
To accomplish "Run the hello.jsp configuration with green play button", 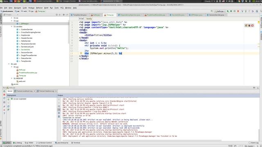I will pos(228,11).
